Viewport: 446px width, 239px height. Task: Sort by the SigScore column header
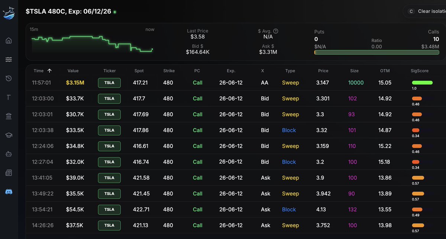(420, 71)
